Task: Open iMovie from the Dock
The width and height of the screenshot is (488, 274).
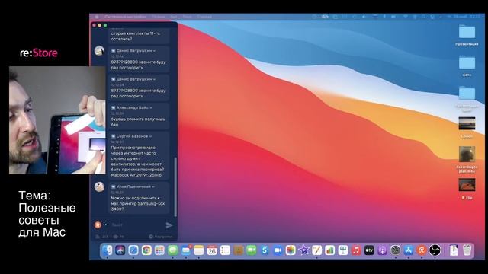Action: pyautogui.click(x=303, y=250)
